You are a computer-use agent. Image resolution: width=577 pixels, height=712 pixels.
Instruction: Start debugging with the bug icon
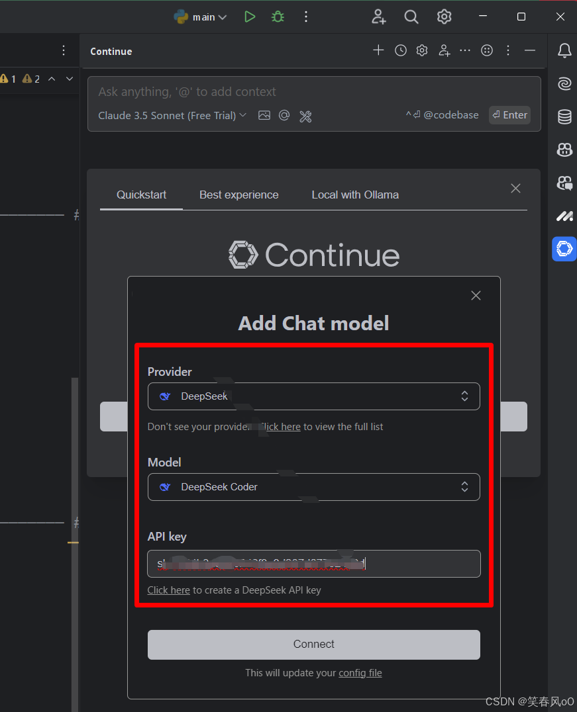[278, 17]
